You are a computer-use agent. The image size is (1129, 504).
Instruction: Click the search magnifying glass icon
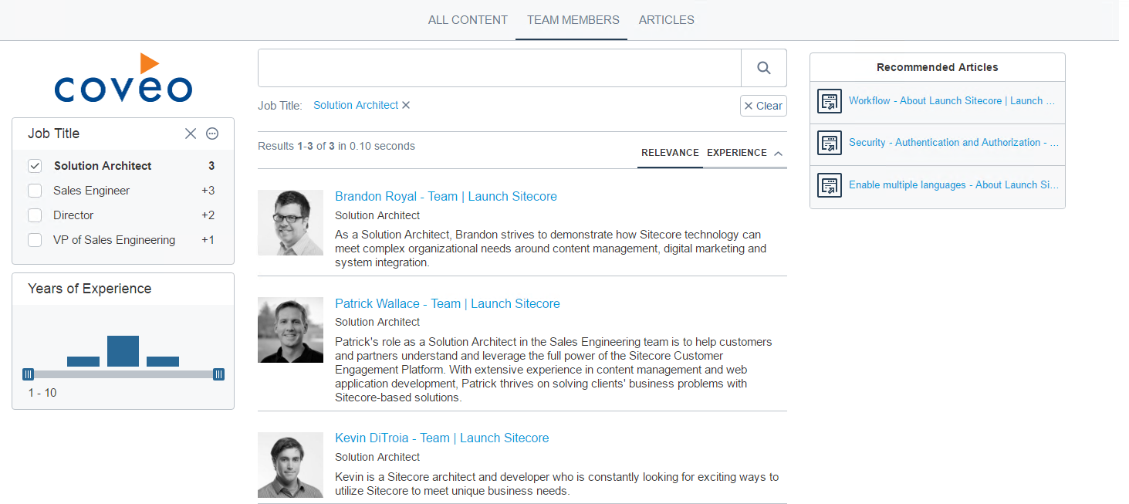pyautogui.click(x=763, y=68)
